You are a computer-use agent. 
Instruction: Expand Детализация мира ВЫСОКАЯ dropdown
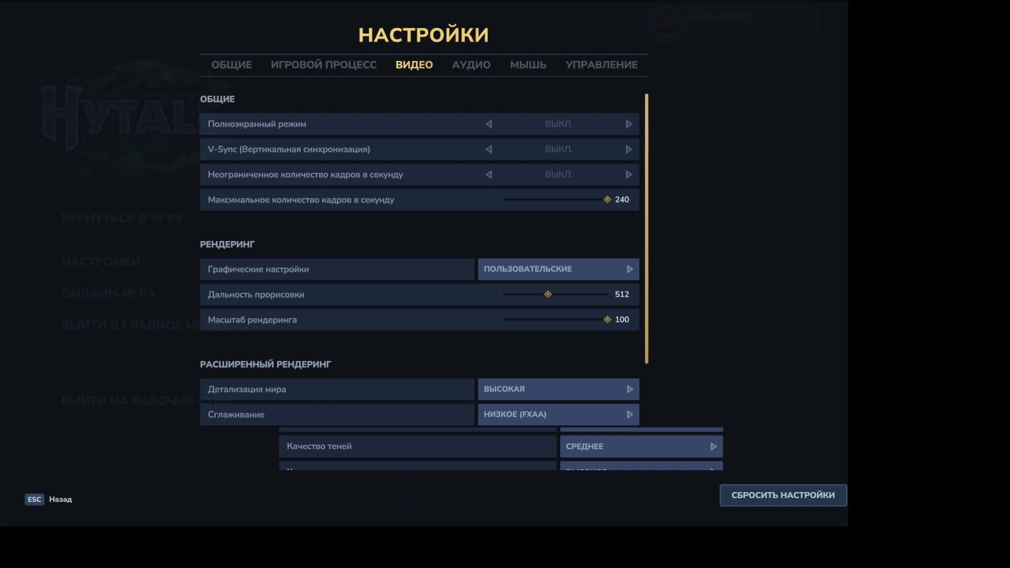coord(558,389)
